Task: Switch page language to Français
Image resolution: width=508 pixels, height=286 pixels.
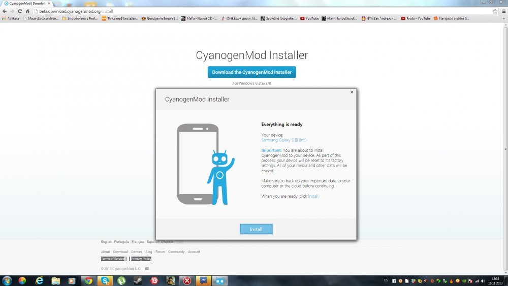Action: [138, 242]
